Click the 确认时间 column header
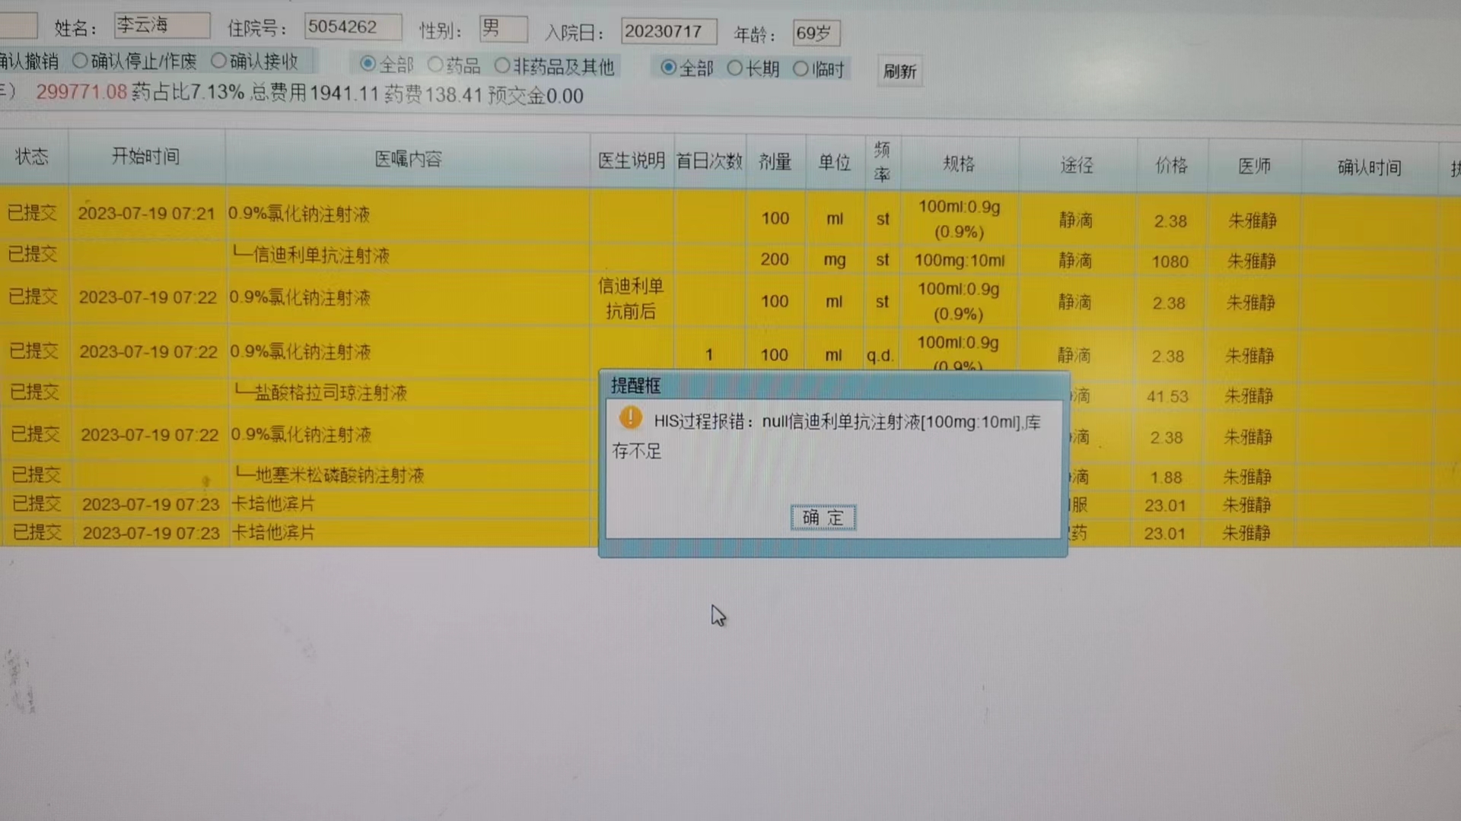 1369,167
